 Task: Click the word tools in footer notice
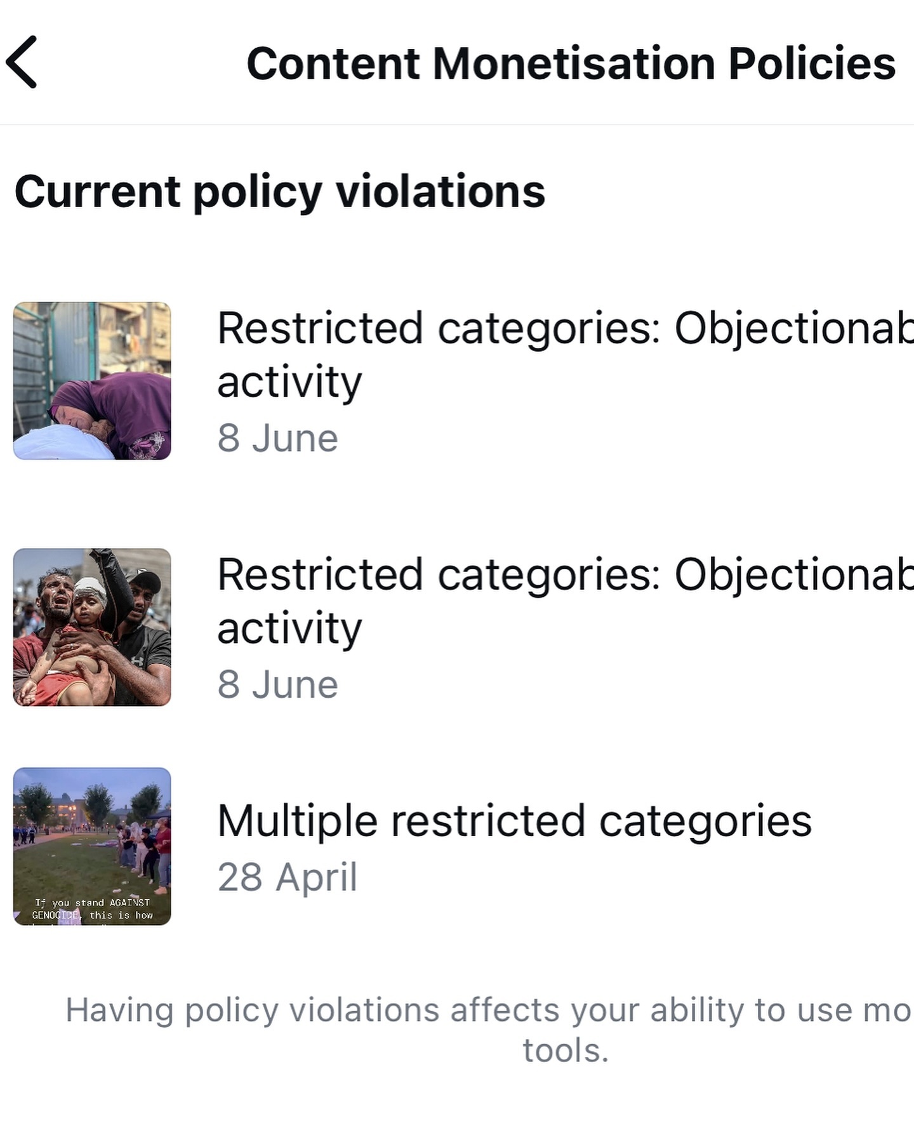(x=565, y=1051)
